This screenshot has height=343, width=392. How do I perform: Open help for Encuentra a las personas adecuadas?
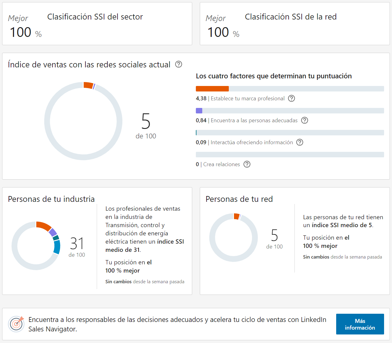click(304, 120)
